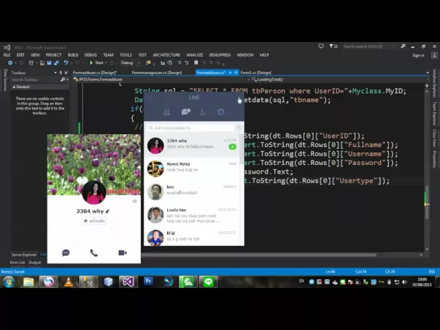Click the code editor vertical scrollbar thumb
This screenshot has height=330, width=440.
coord(427,202)
